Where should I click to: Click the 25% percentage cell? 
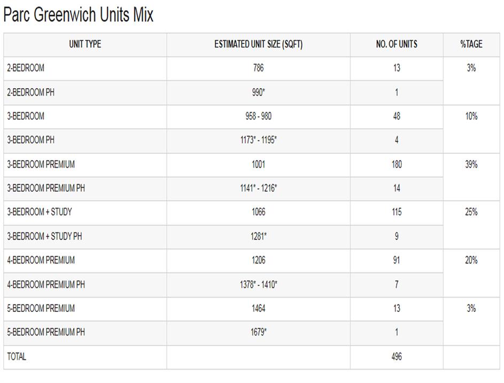(471, 212)
